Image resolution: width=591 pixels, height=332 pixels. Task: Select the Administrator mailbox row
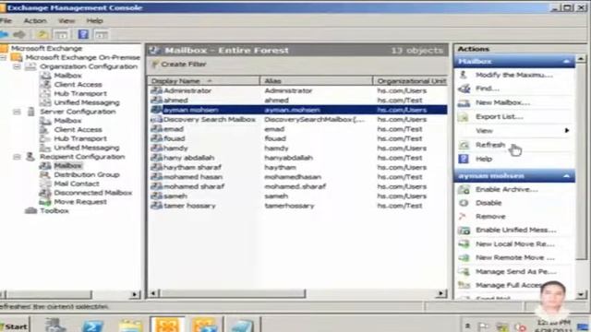tap(297, 90)
